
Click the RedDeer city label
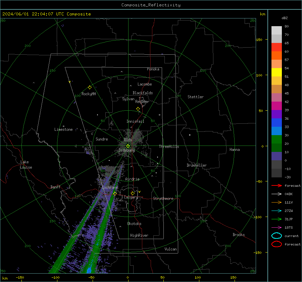[142, 102]
